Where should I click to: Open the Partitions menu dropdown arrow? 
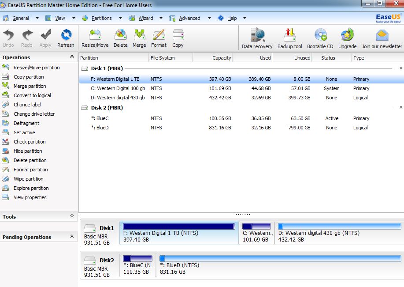pos(120,19)
